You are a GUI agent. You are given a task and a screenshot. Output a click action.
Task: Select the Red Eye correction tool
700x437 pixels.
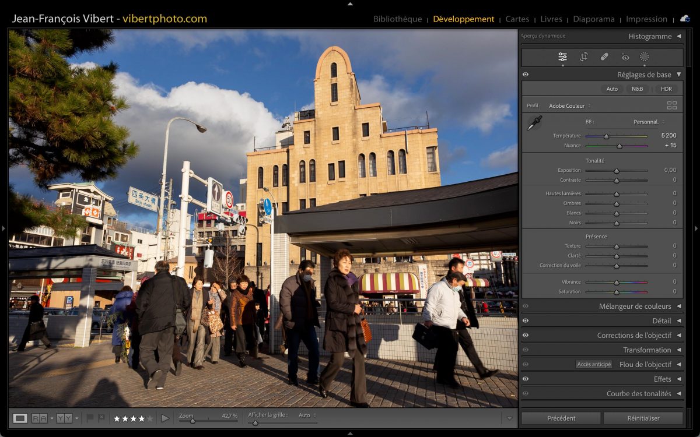pos(625,57)
